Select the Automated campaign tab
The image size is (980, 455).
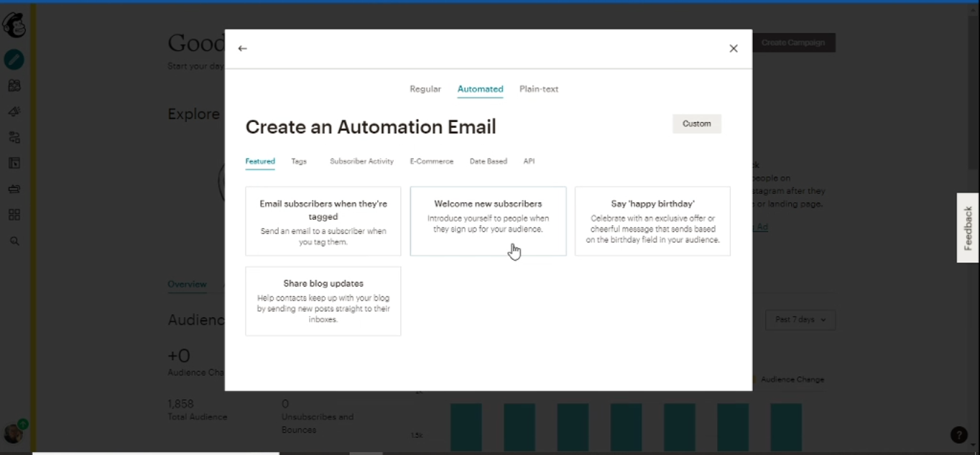pyautogui.click(x=480, y=89)
